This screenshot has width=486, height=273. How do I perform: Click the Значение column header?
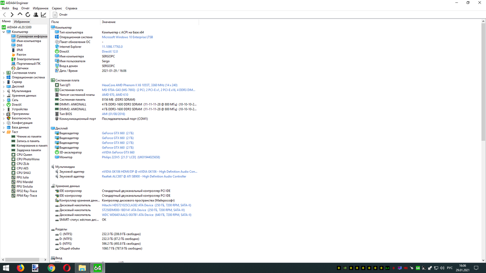tap(109, 22)
